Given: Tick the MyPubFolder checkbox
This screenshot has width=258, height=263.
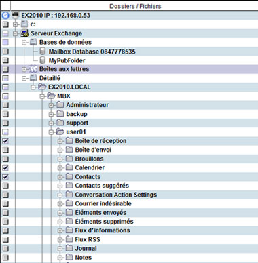Looking at the screenshot, I should tap(5, 60).
